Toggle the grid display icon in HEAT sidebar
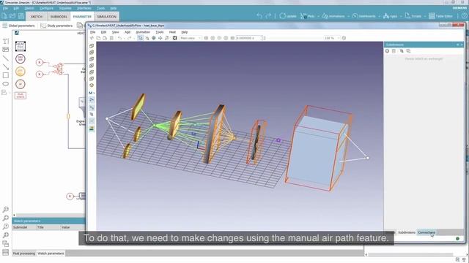The height and width of the screenshot is (263, 469). point(92,121)
